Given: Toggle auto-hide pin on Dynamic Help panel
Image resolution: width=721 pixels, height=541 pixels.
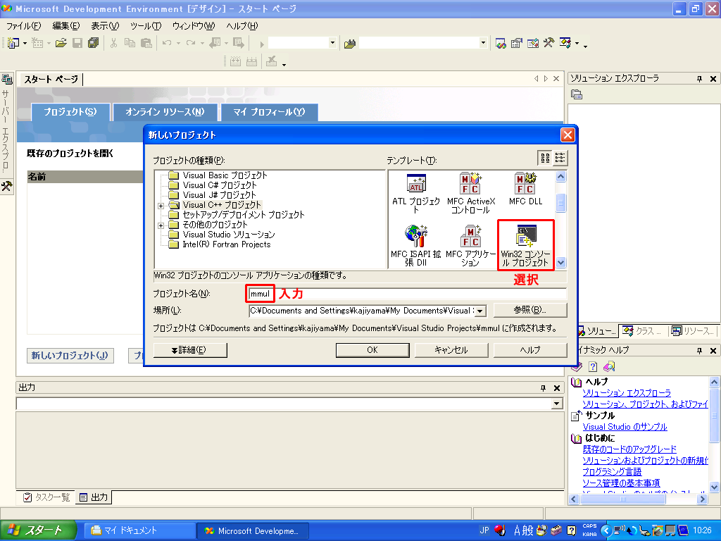Looking at the screenshot, I should coord(699,351).
